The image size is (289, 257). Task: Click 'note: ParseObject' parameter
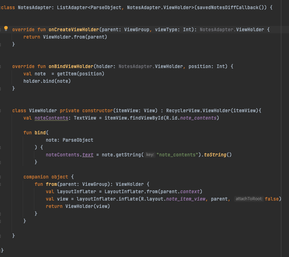(70, 140)
